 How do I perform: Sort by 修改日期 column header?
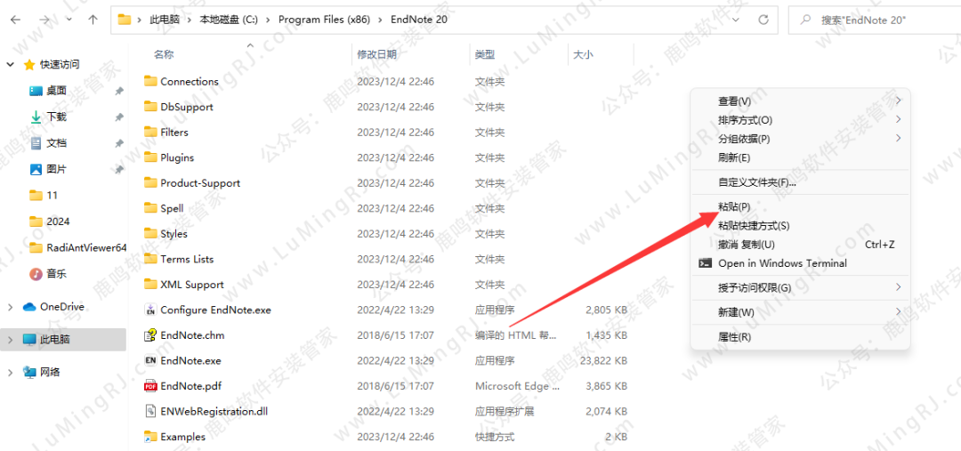377,54
